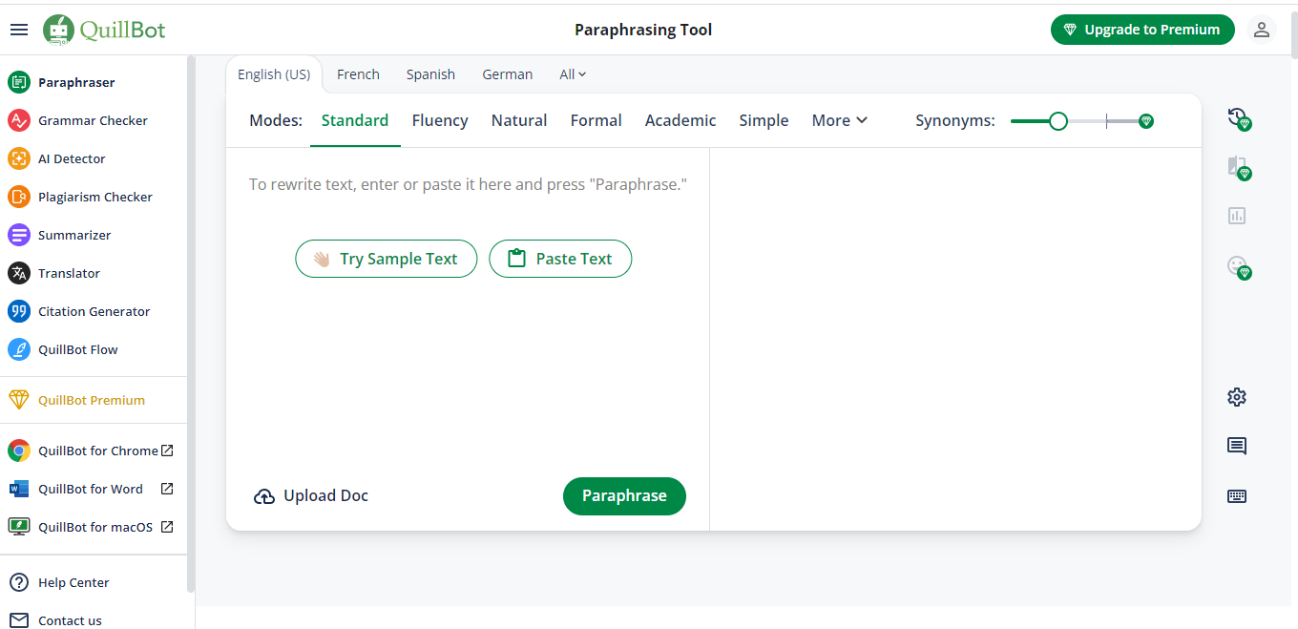Click the Tone face icon
The width and height of the screenshot is (1298, 629).
click(x=1238, y=266)
